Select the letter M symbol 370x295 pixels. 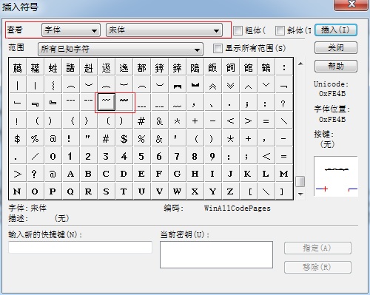point(283,174)
